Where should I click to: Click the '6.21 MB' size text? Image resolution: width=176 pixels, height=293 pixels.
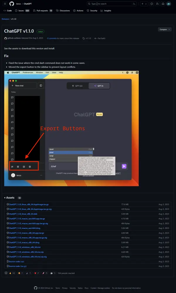(125, 247)
